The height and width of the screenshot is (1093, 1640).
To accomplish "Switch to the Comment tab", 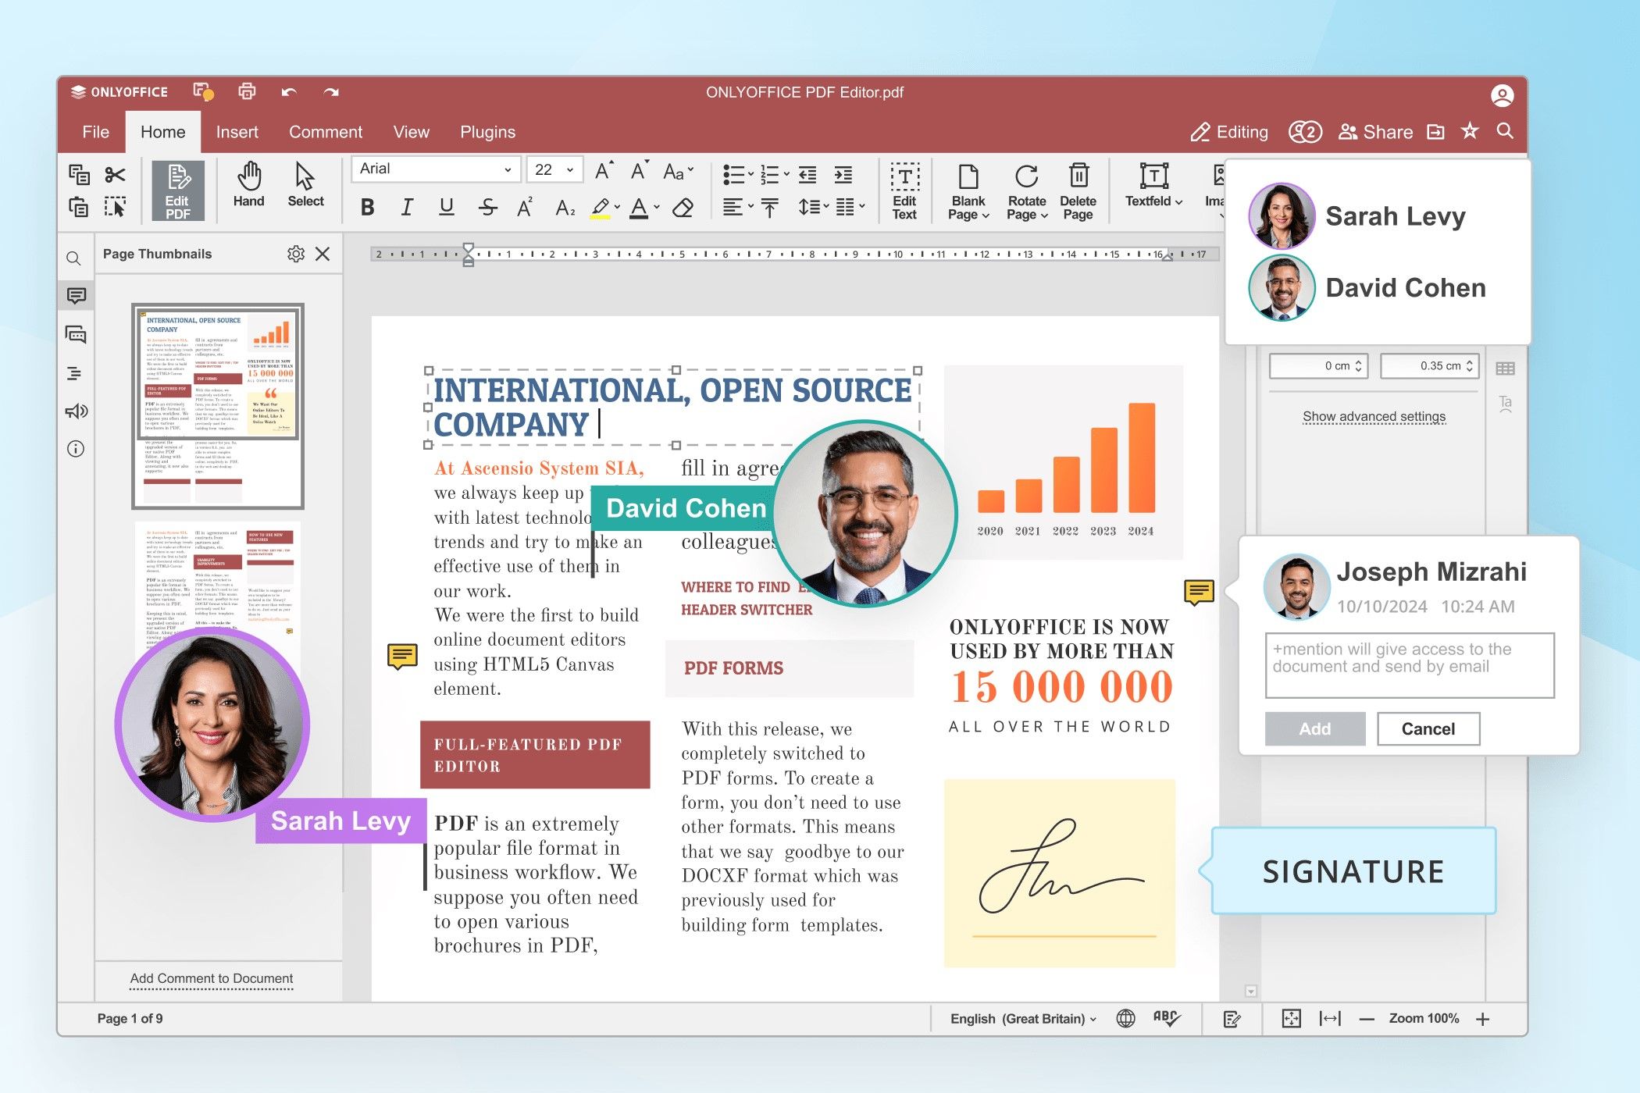I will tap(325, 132).
